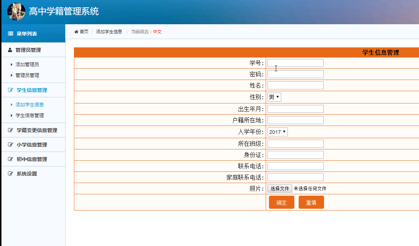Click the arrow before 添加管理员
The height and width of the screenshot is (246, 419).
(12, 64)
